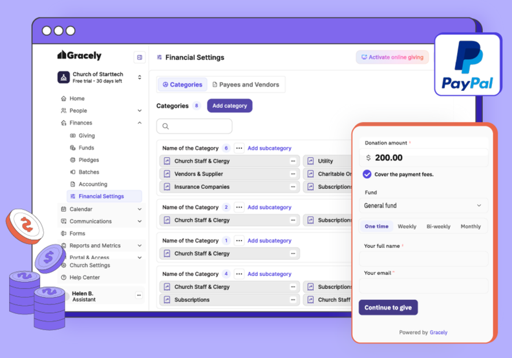Open Pledges under Finances
The image size is (512, 358).
click(89, 160)
